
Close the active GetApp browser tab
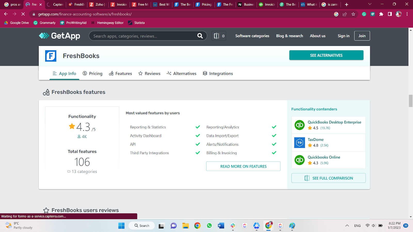[41, 4]
